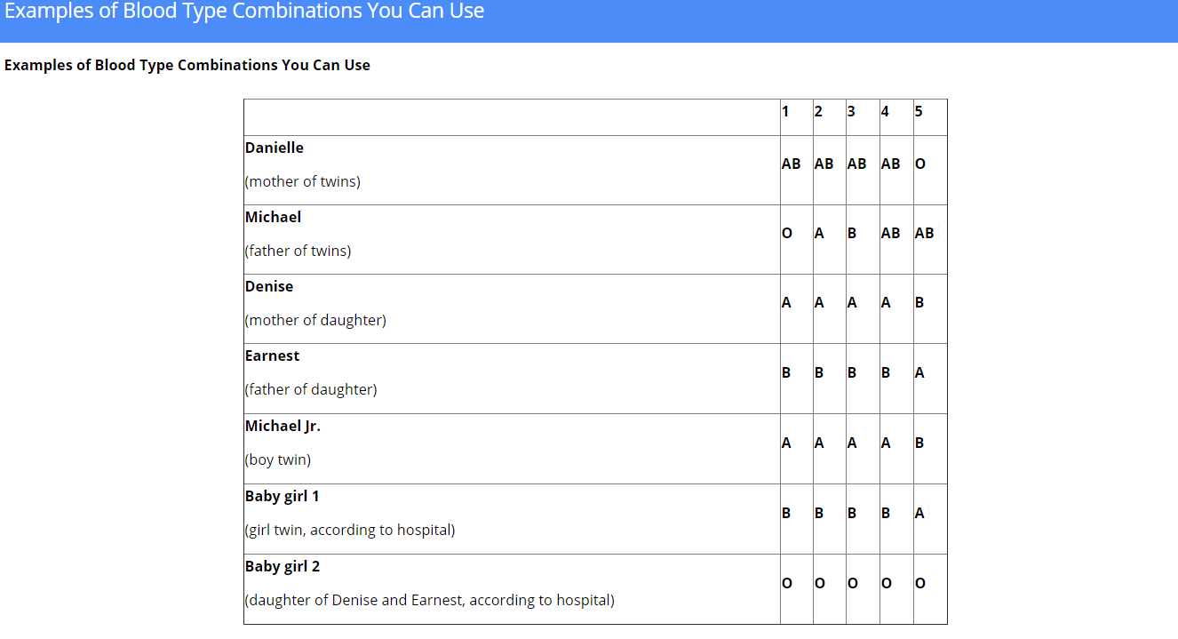This screenshot has width=1178, height=639.
Task: Click column header 1 in the table
Action: (x=785, y=111)
